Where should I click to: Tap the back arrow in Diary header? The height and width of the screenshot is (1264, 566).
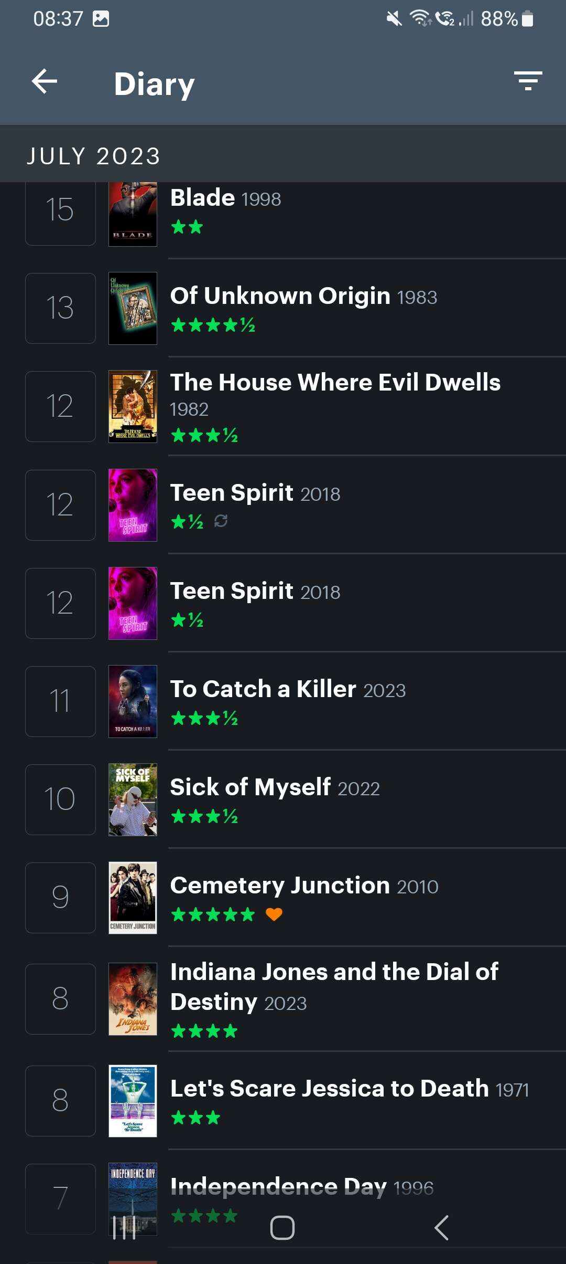[45, 82]
